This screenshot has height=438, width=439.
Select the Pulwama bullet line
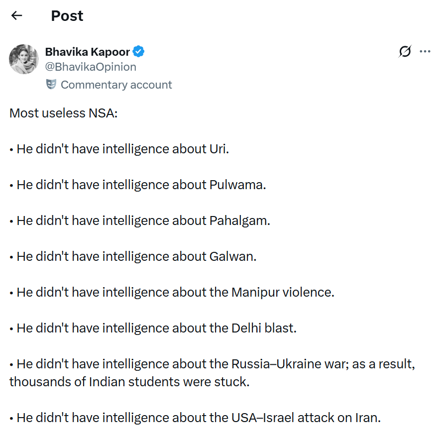click(x=138, y=185)
